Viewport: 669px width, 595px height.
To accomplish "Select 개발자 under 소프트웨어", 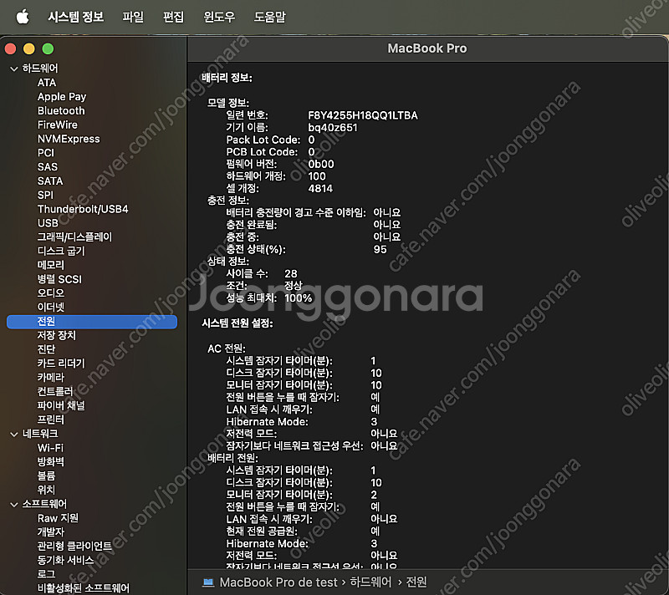I will [51, 532].
